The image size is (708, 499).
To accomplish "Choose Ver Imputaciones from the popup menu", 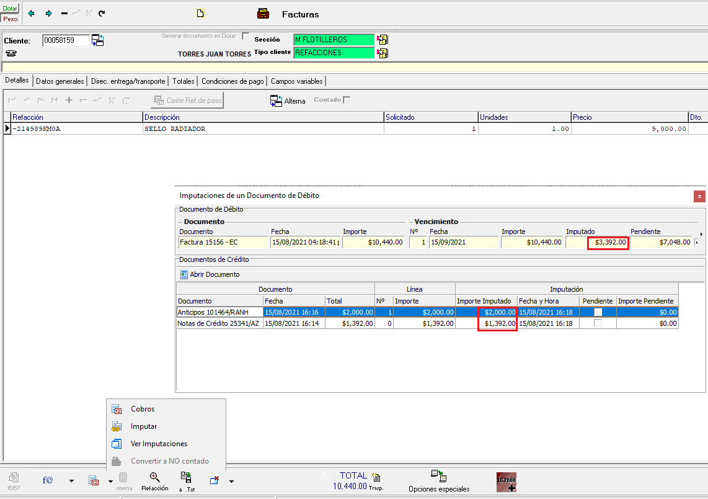I will [x=159, y=444].
